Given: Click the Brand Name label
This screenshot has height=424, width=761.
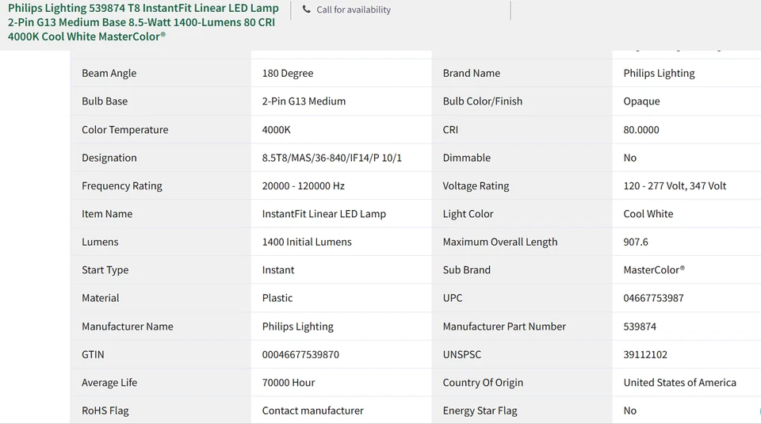Looking at the screenshot, I should pos(471,73).
